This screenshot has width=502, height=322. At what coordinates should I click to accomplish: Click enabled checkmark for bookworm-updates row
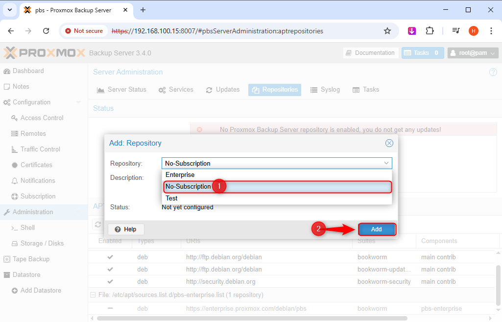click(x=110, y=269)
